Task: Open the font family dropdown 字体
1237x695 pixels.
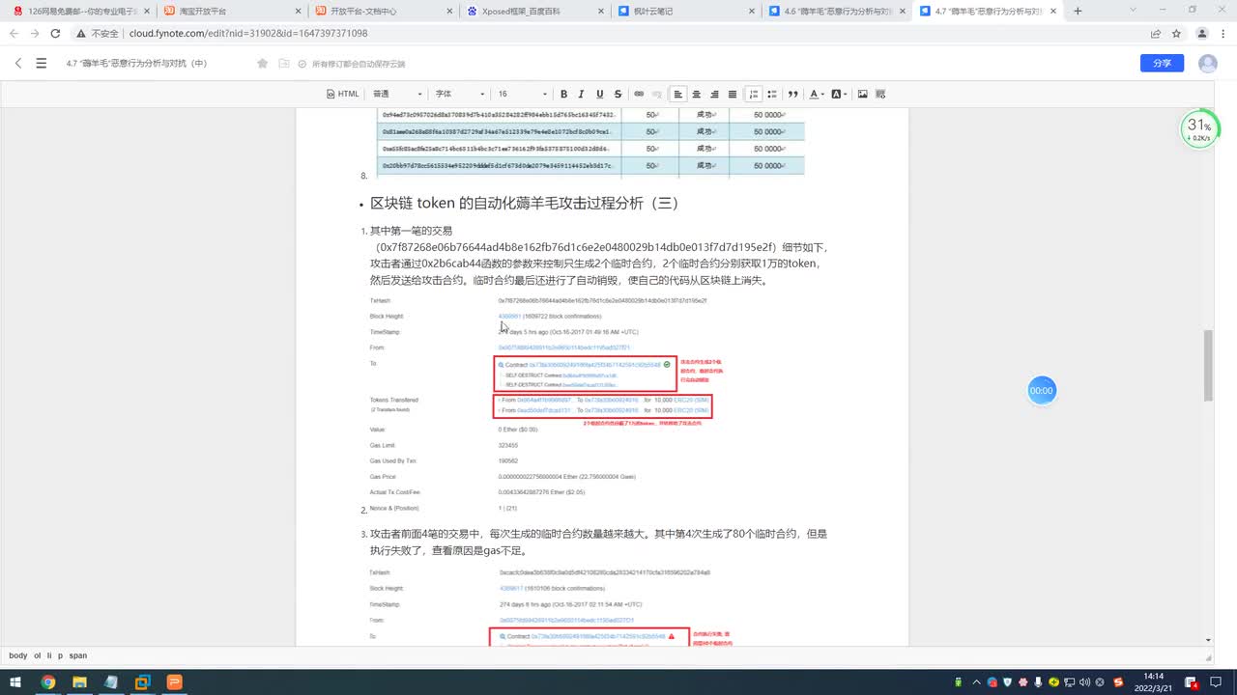Action: (459, 94)
